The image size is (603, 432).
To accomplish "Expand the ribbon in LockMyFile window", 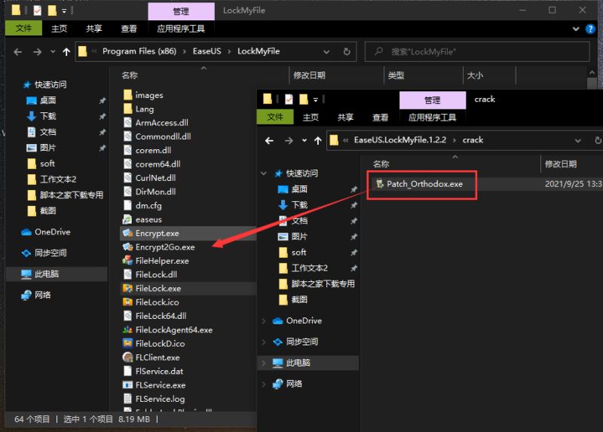I will [x=576, y=29].
